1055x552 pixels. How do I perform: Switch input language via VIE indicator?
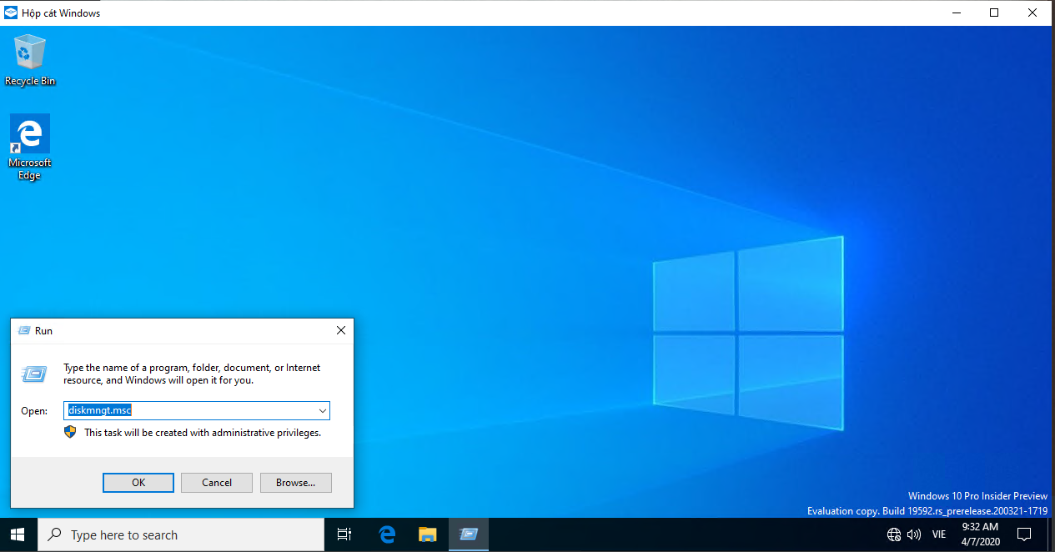(x=939, y=534)
